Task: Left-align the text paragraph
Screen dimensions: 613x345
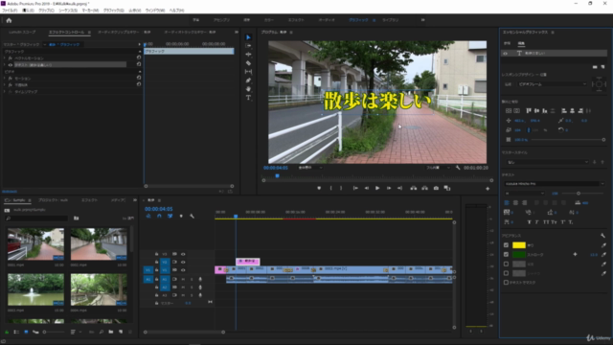Action: click(507, 202)
